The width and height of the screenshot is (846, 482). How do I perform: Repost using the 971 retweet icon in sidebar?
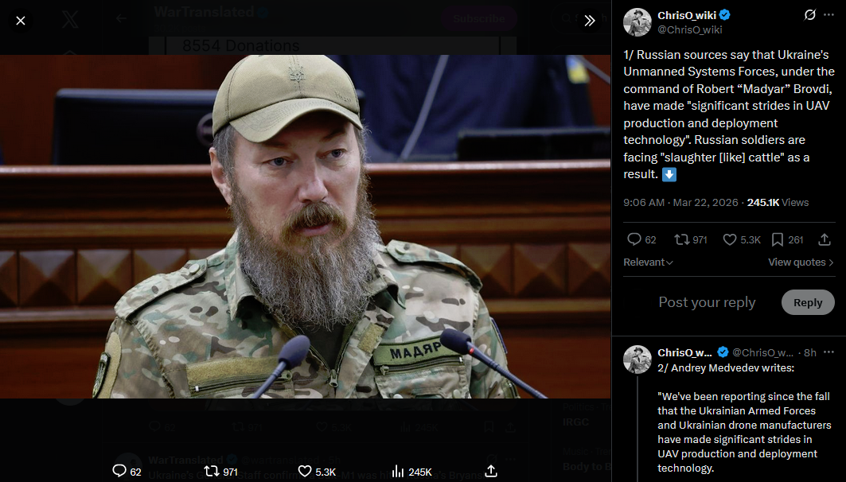pyautogui.click(x=682, y=239)
